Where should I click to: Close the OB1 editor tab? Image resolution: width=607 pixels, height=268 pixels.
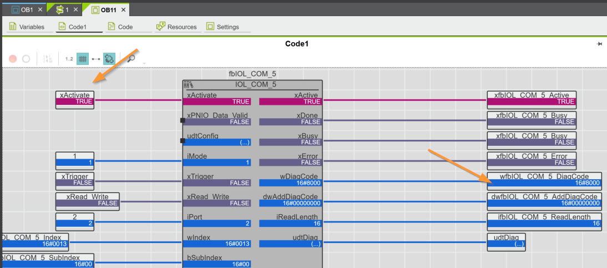click(40, 10)
